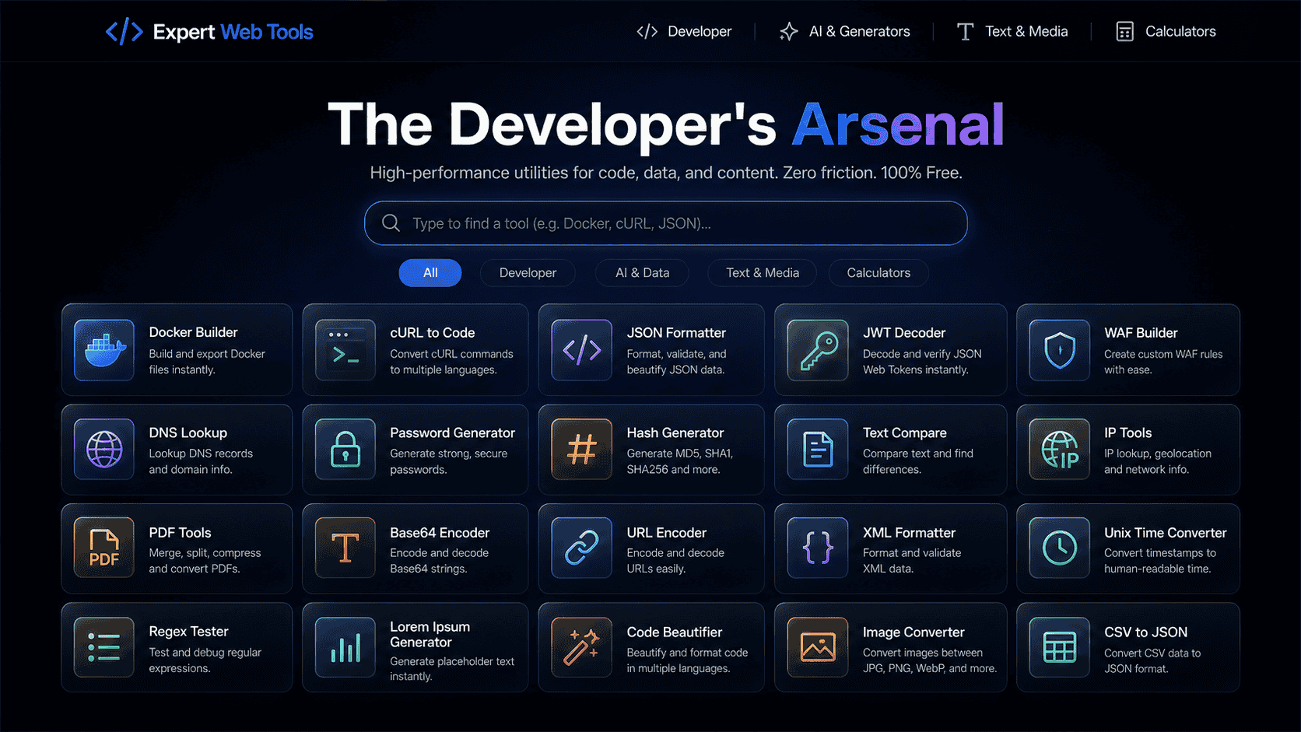Filter tools by the Developer pill

tap(528, 273)
